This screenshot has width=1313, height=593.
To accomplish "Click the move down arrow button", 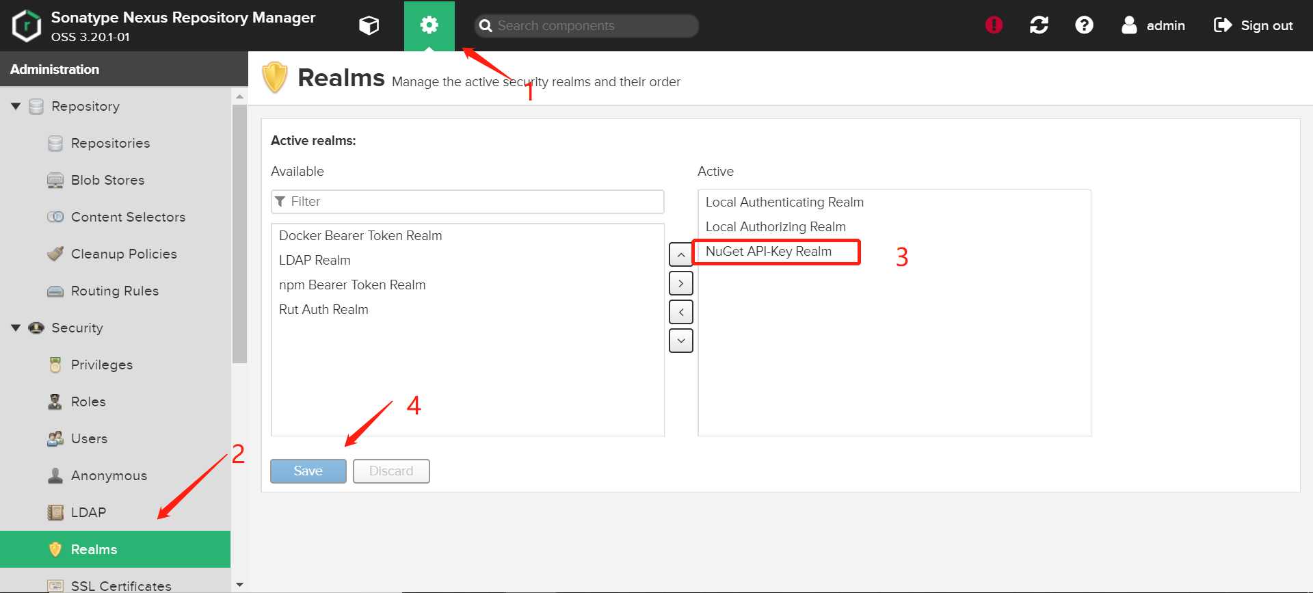I will coord(680,341).
